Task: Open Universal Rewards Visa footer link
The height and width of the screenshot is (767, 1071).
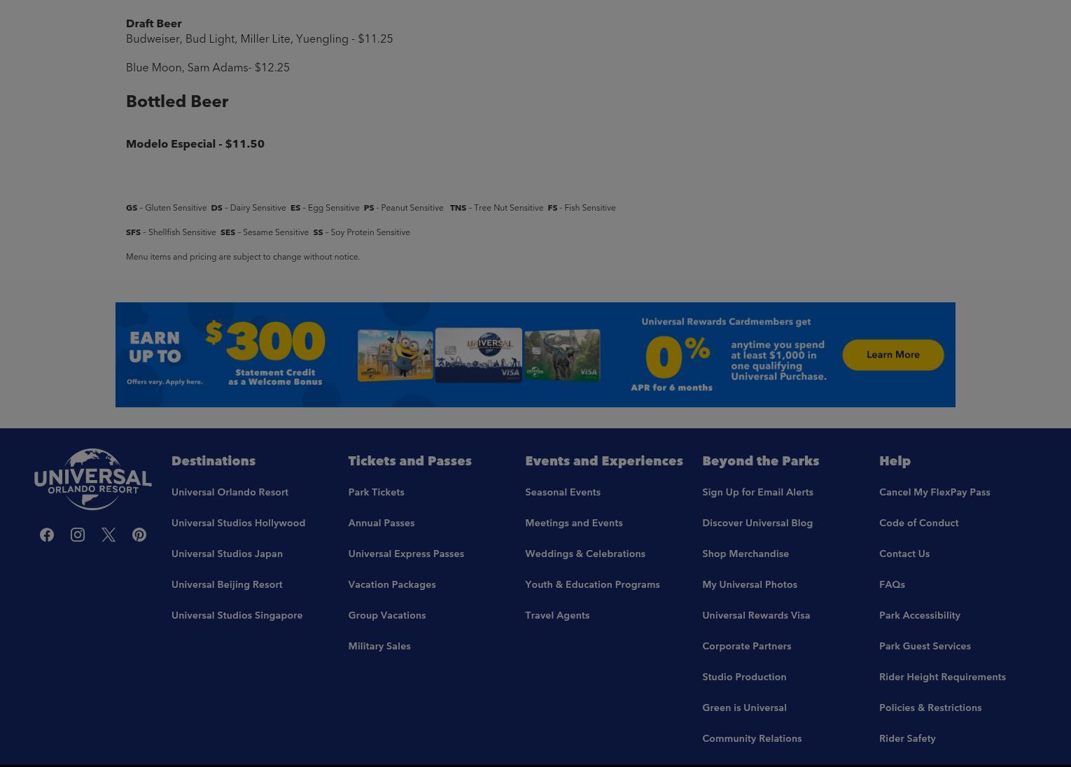Action: click(756, 616)
